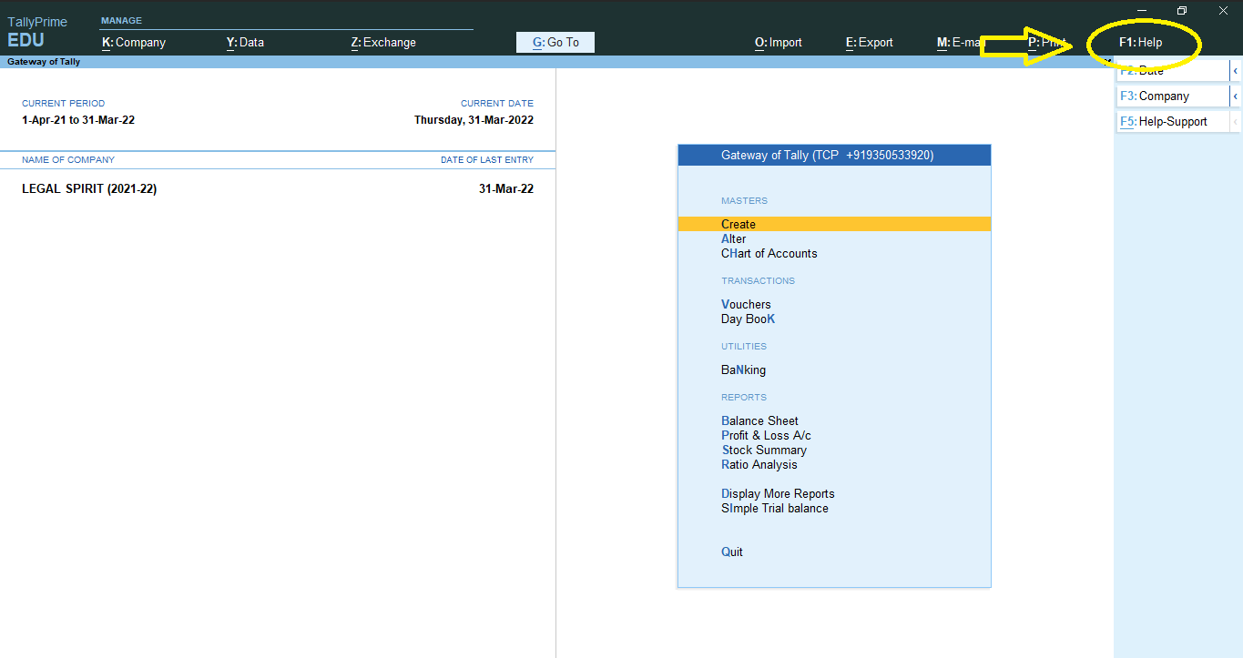1243x658 pixels.
Task: Click the MASTERS section heading
Action: pos(745,201)
